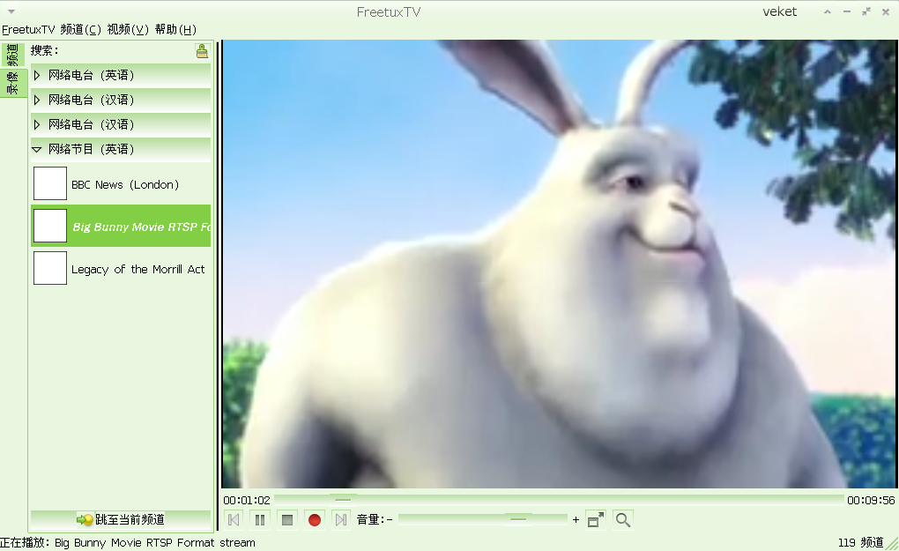The image size is (899, 551).
Task: Open the 视频(V) menu
Action: point(128,29)
